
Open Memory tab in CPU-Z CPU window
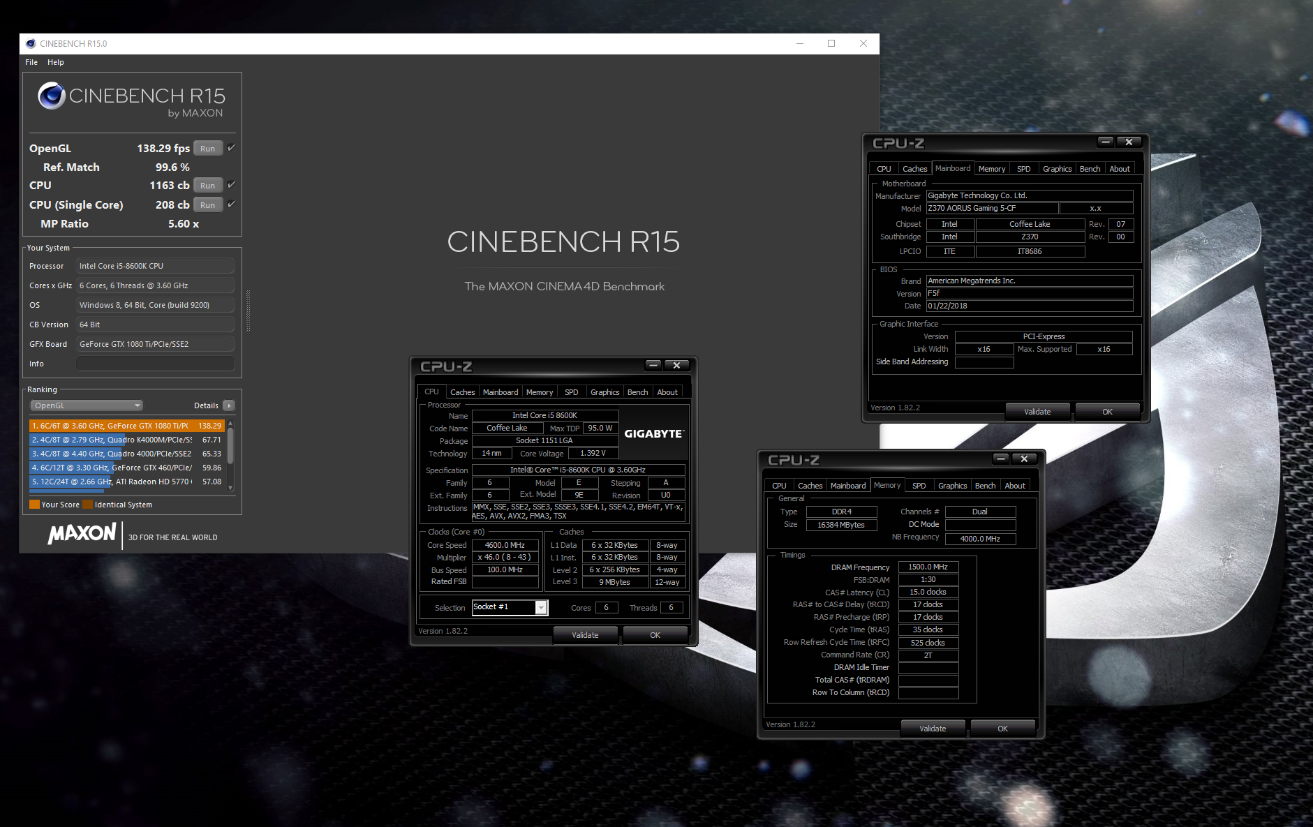[540, 392]
